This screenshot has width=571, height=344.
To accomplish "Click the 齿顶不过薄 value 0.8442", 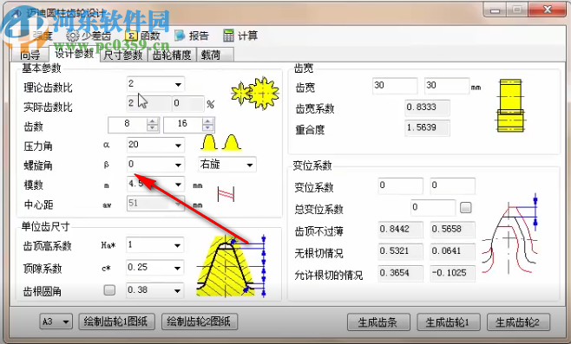I will tap(401, 230).
